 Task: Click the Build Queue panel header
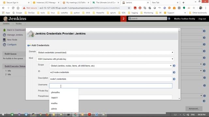coord(14,54)
